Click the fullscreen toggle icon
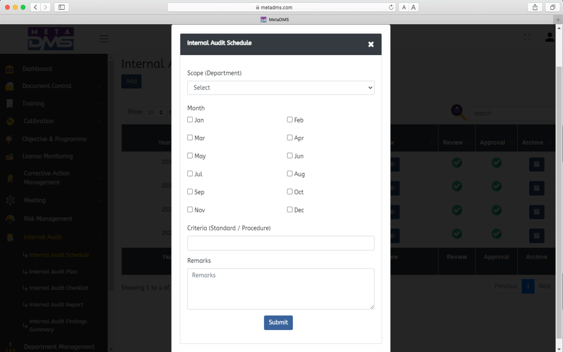Viewport: 563px width, 352px height. (x=527, y=37)
